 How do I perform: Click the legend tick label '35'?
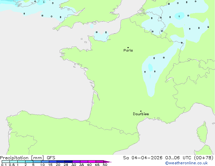[x=81, y=165]
